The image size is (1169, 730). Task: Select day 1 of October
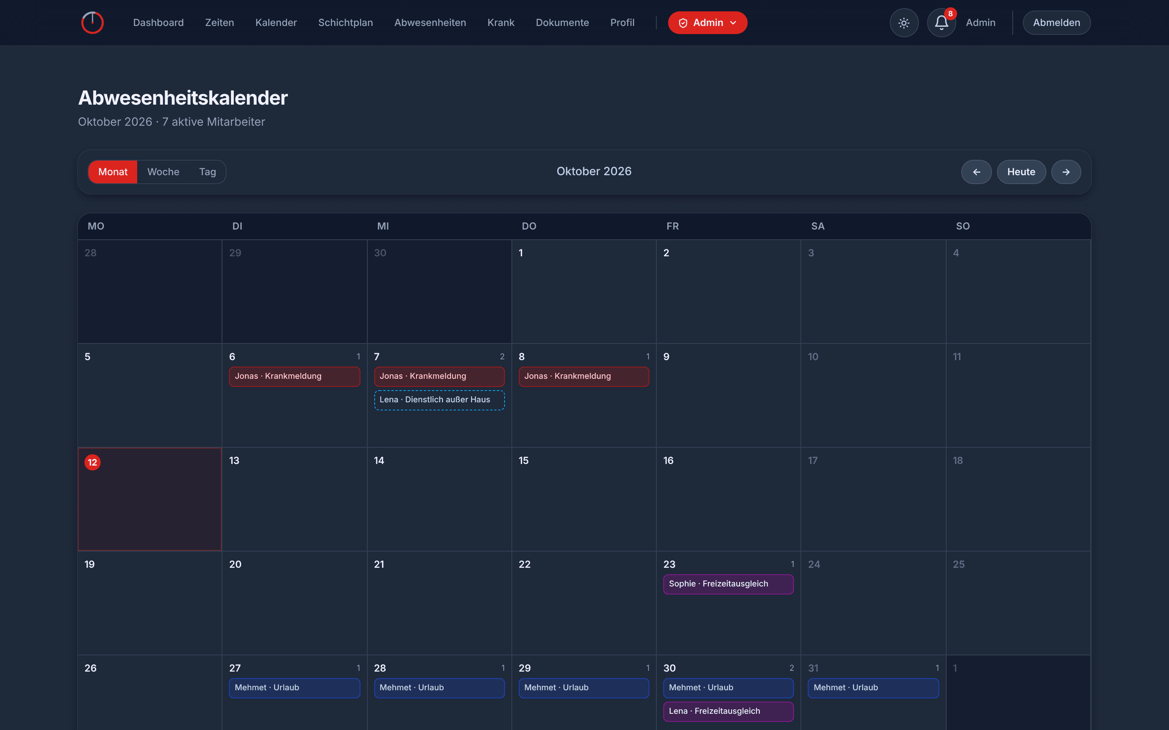(584, 292)
